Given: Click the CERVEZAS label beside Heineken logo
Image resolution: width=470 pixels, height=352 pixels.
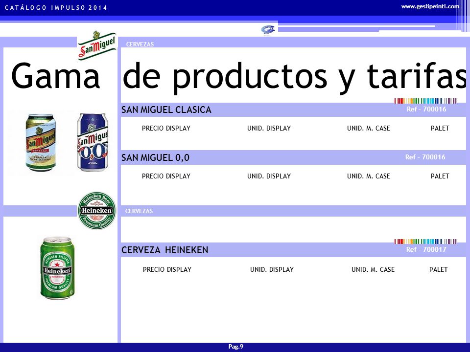Looking at the screenshot, I should [x=139, y=211].
